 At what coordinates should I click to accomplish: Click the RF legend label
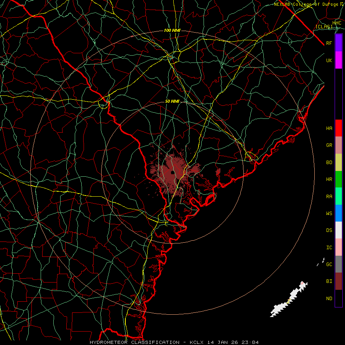(329, 43)
